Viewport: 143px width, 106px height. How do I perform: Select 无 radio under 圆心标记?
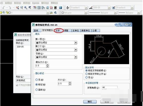coord(37,79)
